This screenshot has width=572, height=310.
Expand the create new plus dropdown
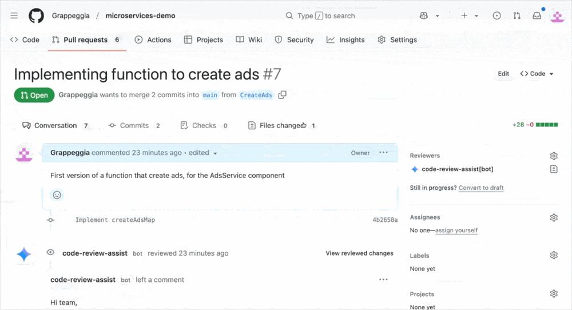[469, 16]
